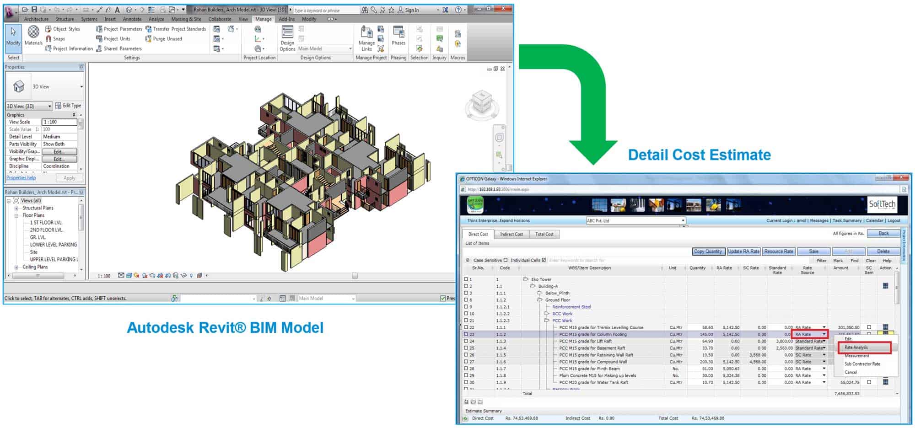Image resolution: width=915 pixels, height=428 pixels.
Task: Click the OPTICON logo in the browser page
Action: point(475,205)
